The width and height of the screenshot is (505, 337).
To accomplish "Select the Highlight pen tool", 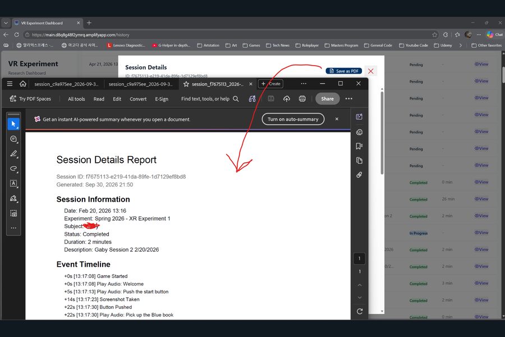I will (13, 154).
